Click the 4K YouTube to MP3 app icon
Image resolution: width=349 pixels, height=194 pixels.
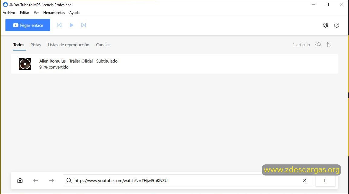(x=5, y=5)
